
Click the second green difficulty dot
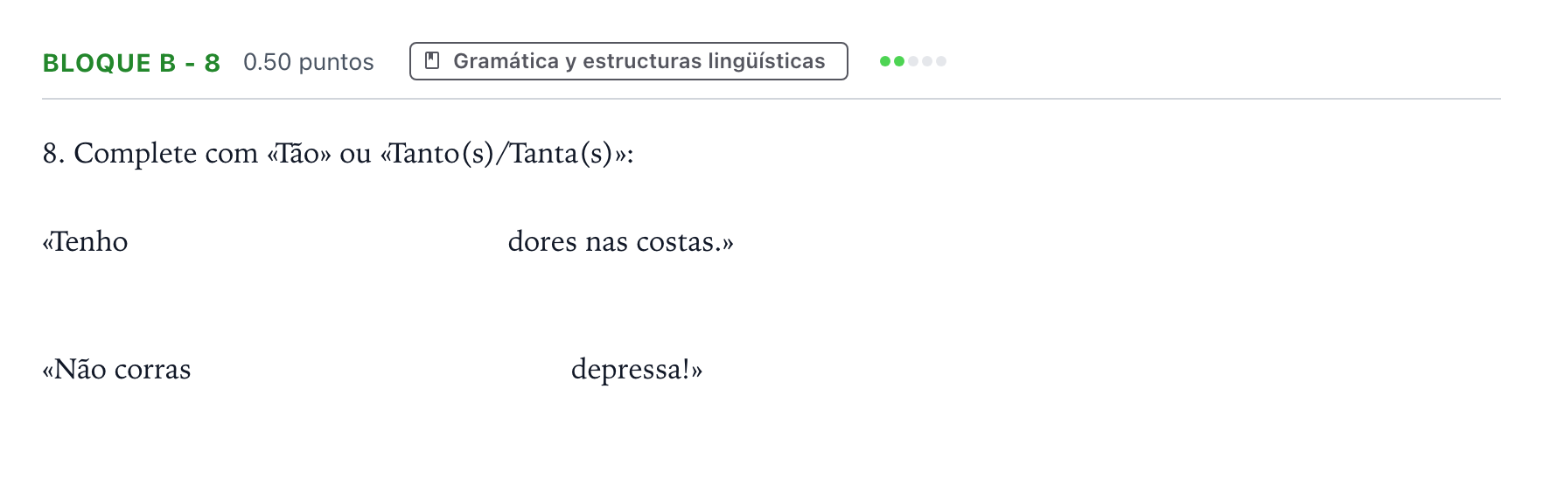899,61
